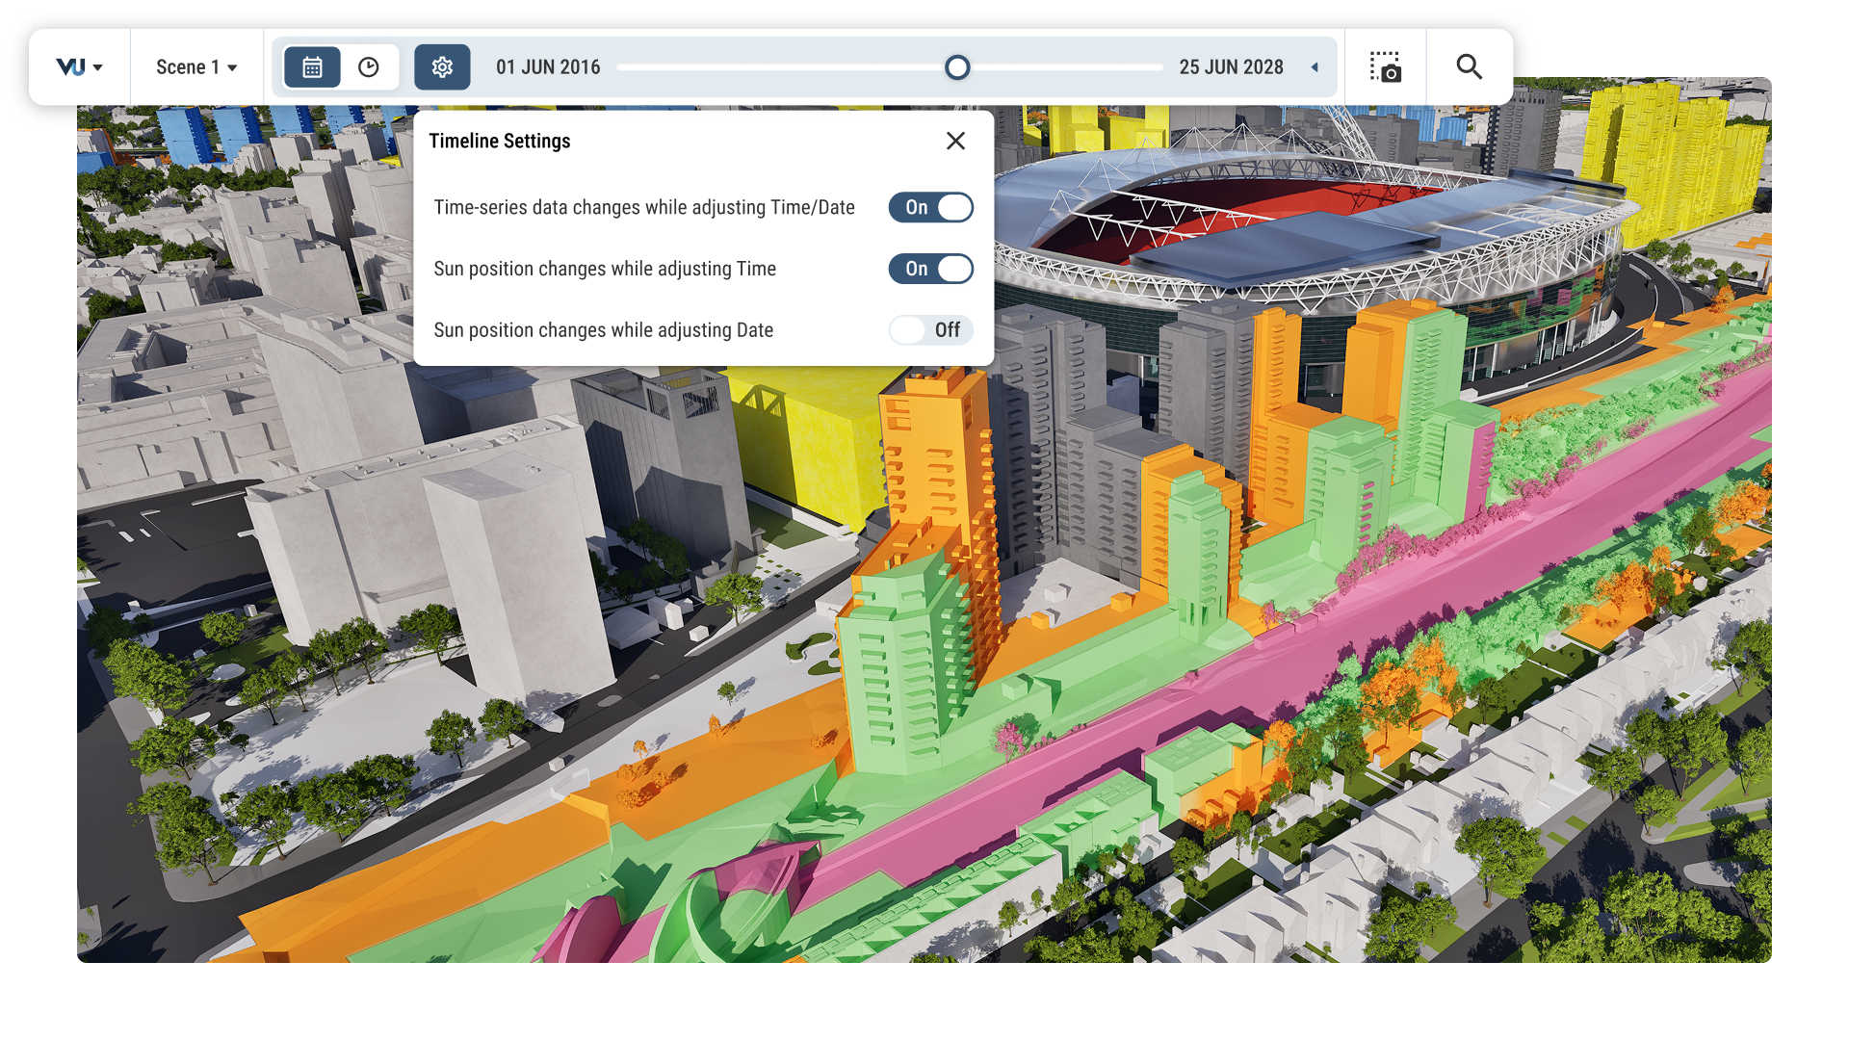Click the start date 01 JUN 2016
1849x1040 pixels.
548,67
